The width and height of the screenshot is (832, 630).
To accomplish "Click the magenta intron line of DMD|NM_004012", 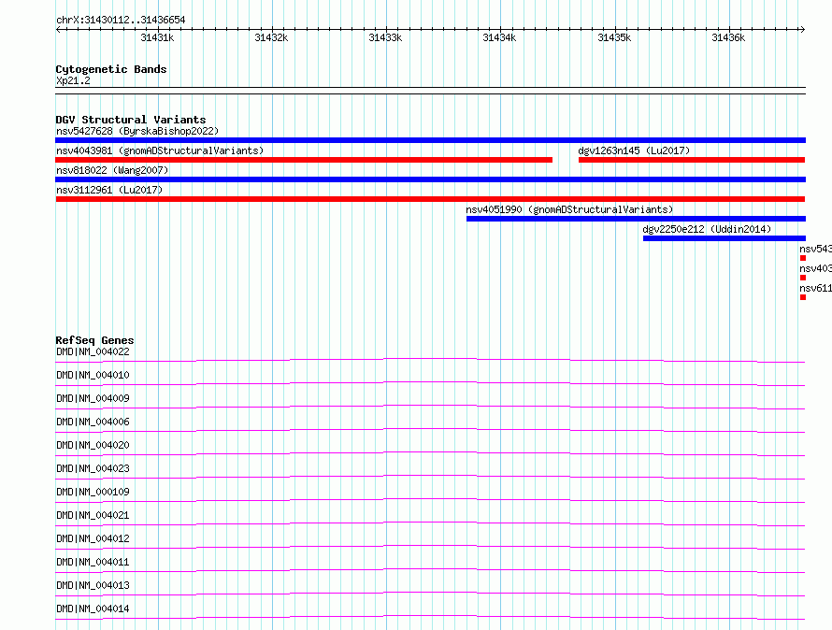I will [x=430, y=546].
